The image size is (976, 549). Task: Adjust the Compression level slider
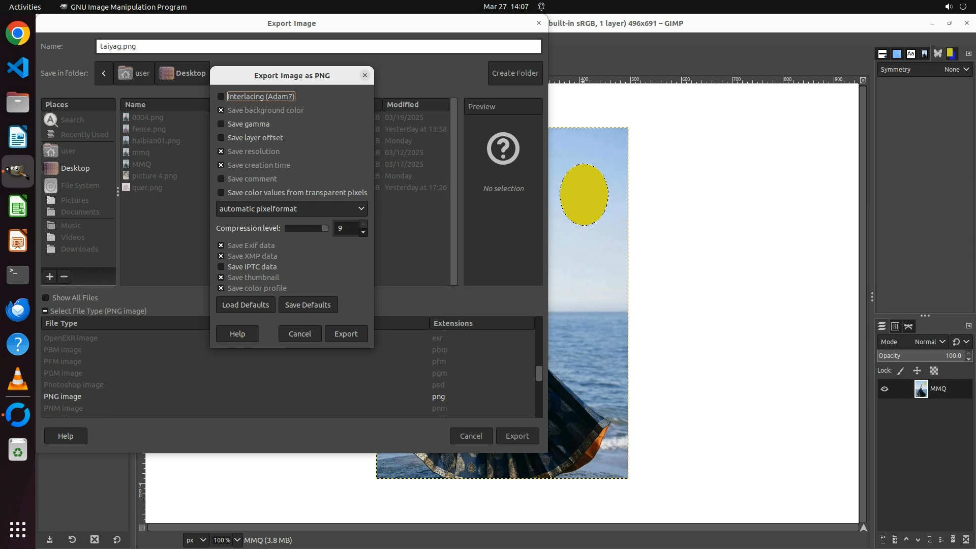[x=307, y=228]
